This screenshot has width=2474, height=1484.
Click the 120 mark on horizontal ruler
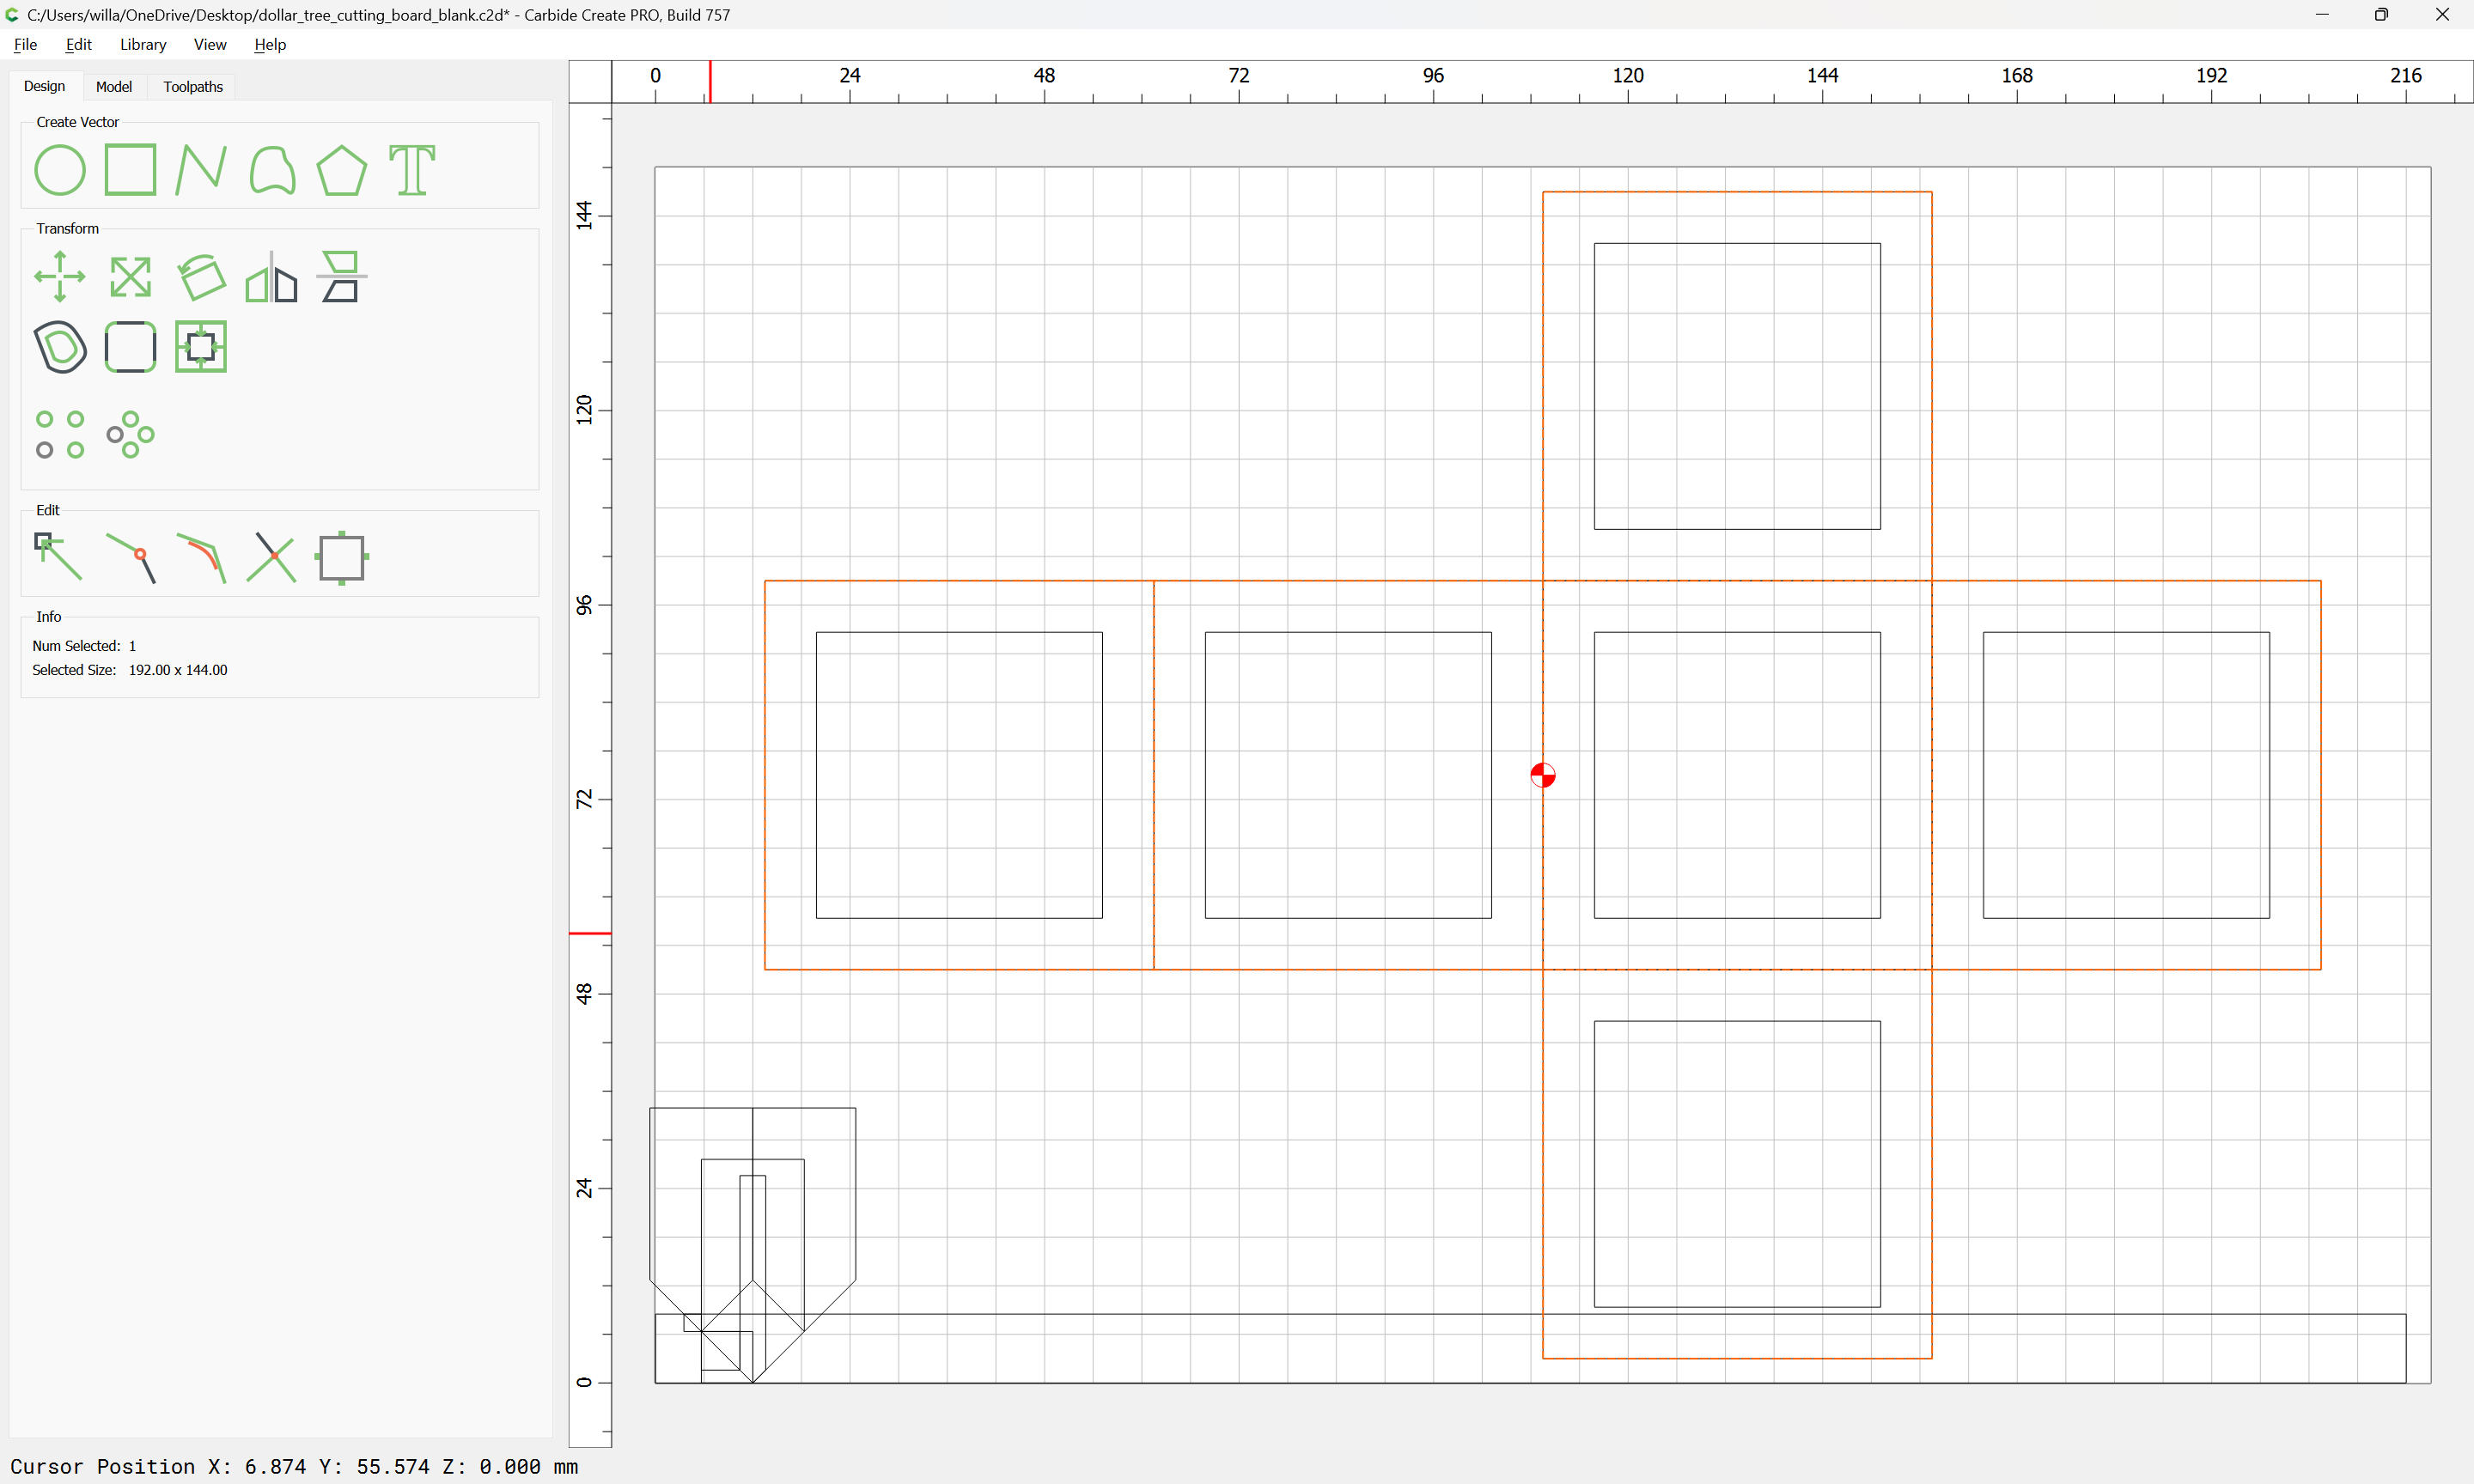point(1628,76)
